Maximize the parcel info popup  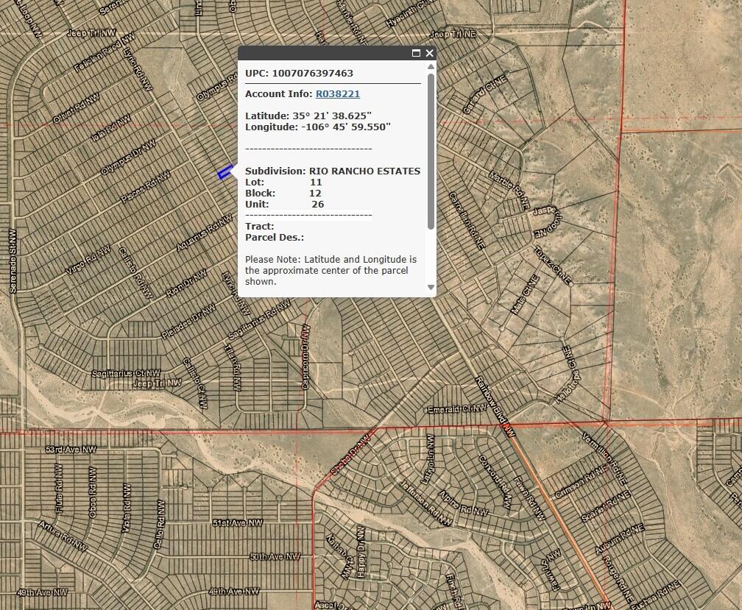[x=416, y=53]
